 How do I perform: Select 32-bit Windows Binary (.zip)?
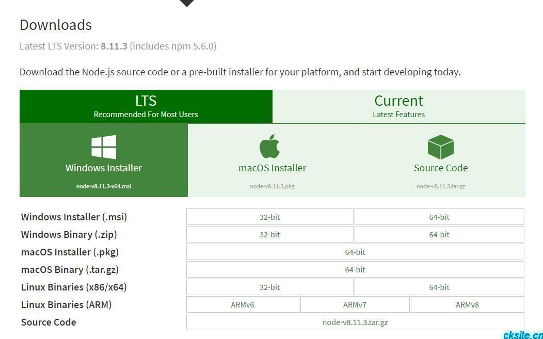[270, 234]
